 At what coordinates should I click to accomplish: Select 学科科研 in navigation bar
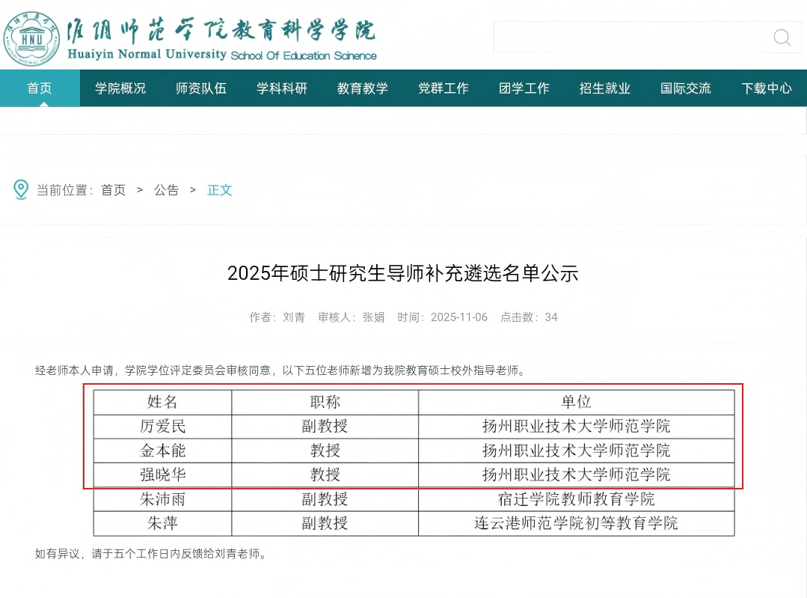coord(282,88)
